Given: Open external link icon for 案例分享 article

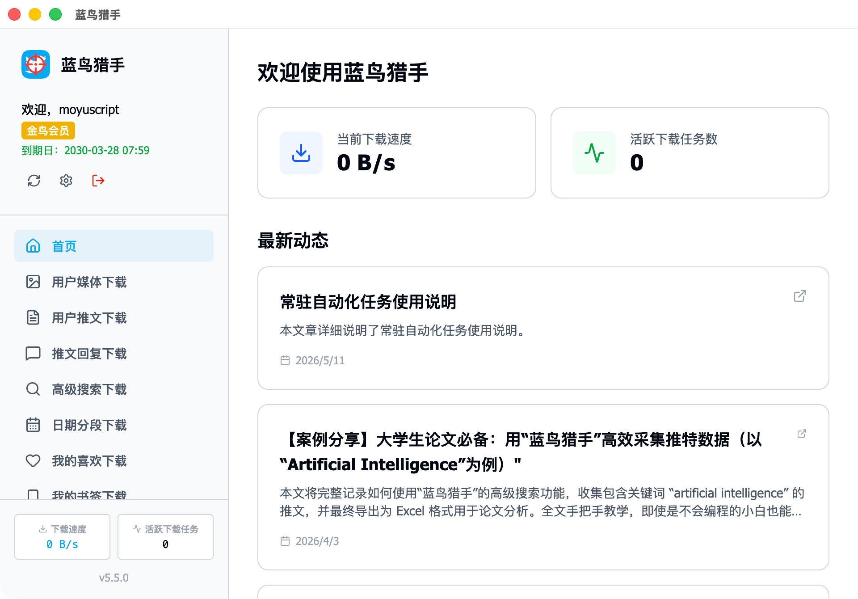Looking at the screenshot, I should click(802, 434).
